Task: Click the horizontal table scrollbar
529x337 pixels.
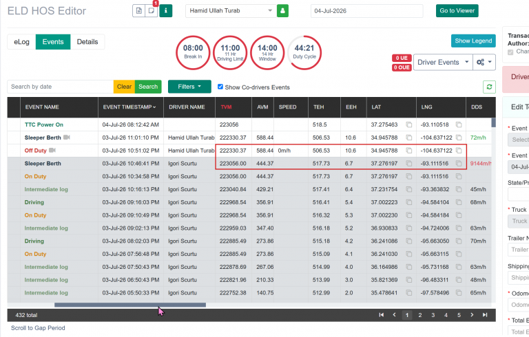Action: (x=130, y=305)
